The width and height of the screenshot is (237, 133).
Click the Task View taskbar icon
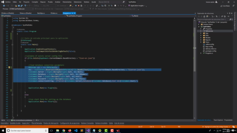pyautogui.click(x=51, y=130)
